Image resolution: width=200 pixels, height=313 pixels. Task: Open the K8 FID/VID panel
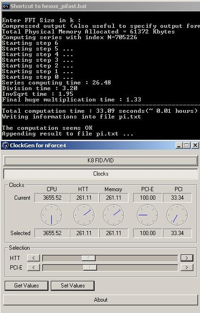pos(101,161)
